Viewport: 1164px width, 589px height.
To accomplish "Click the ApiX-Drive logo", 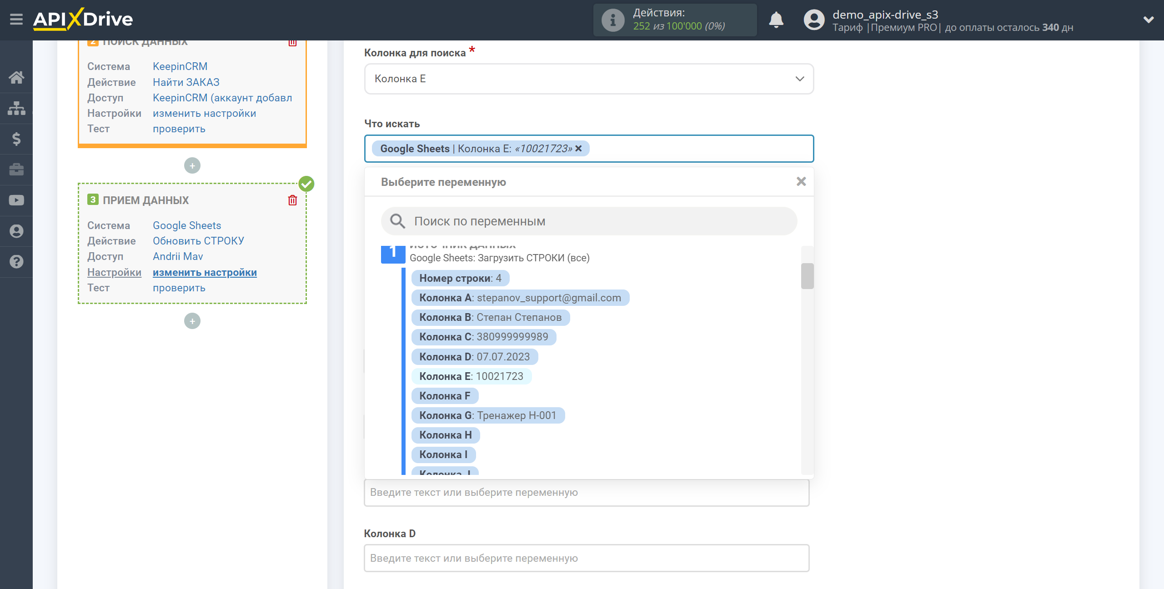I will coord(83,20).
